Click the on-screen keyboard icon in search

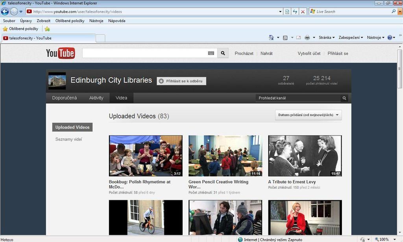pyautogui.click(x=211, y=53)
